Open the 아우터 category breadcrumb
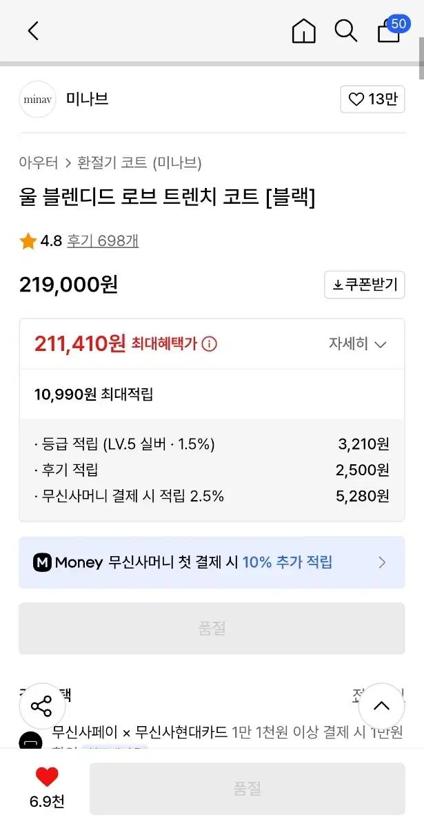This screenshot has width=424, height=829. (x=39, y=163)
